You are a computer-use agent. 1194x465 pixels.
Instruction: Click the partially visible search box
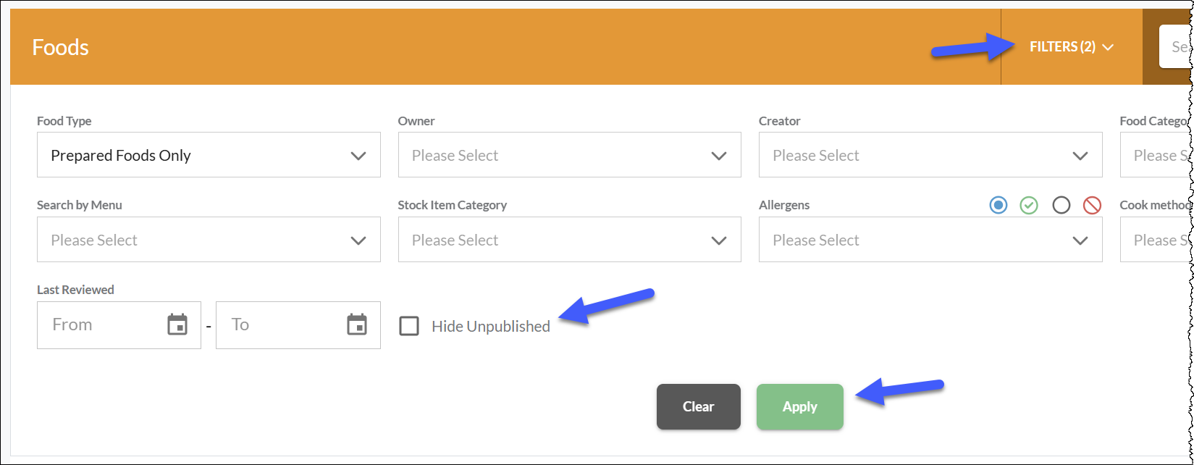click(1176, 47)
